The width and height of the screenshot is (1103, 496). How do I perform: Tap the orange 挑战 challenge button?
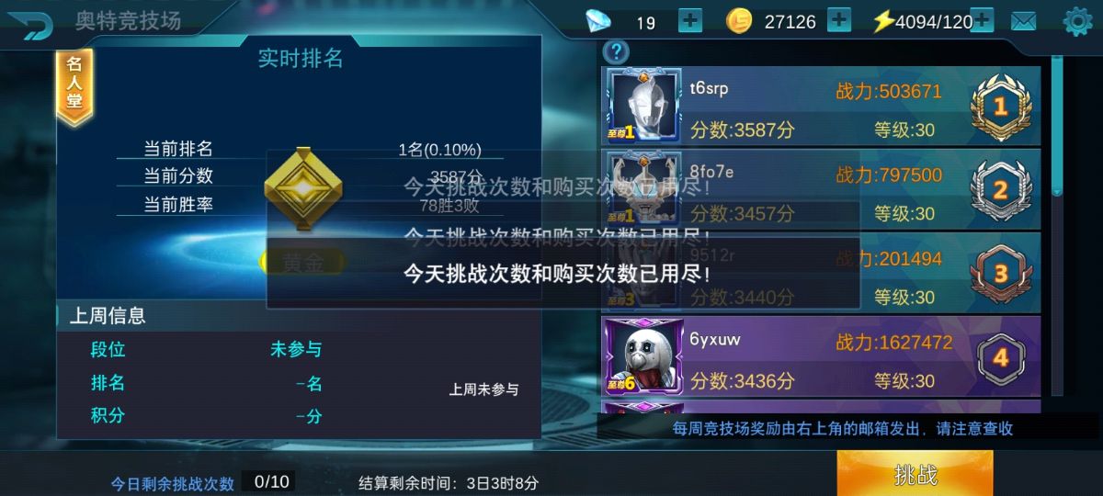(915, 474)
